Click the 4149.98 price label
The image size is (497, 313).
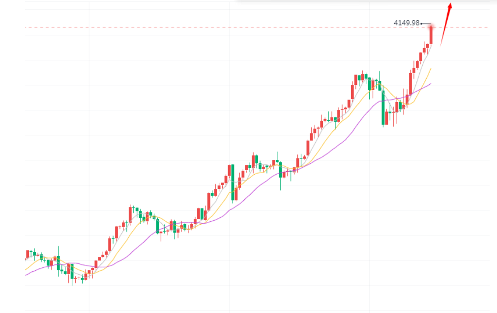407,23
